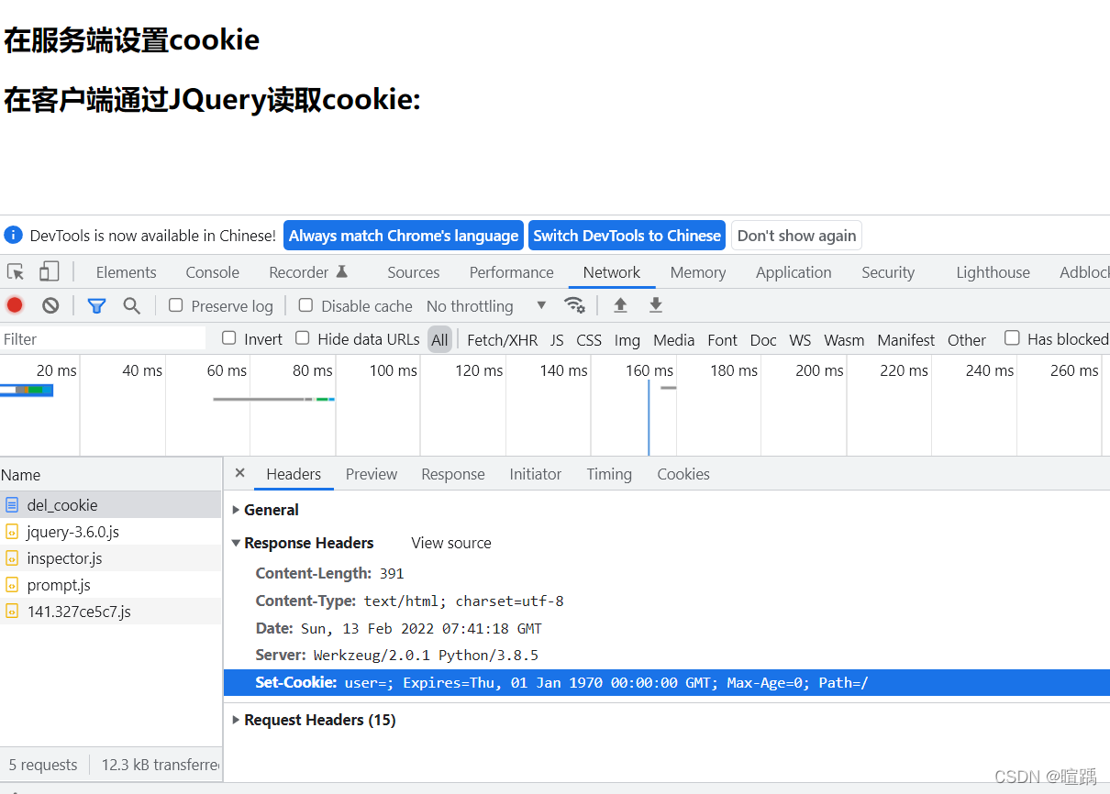1110x794 pixels.
Task: Select the prompt.js request
Action: [x=110, y=584]
